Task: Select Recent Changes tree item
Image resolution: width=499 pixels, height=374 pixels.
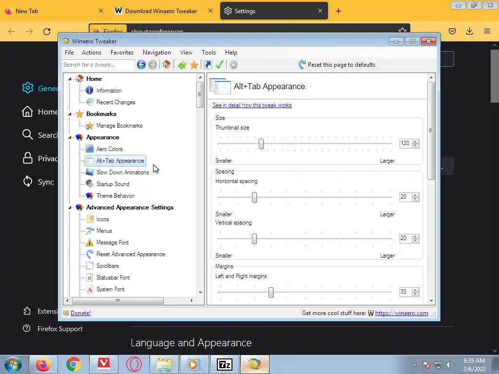Action: click(x=116, y=102)
